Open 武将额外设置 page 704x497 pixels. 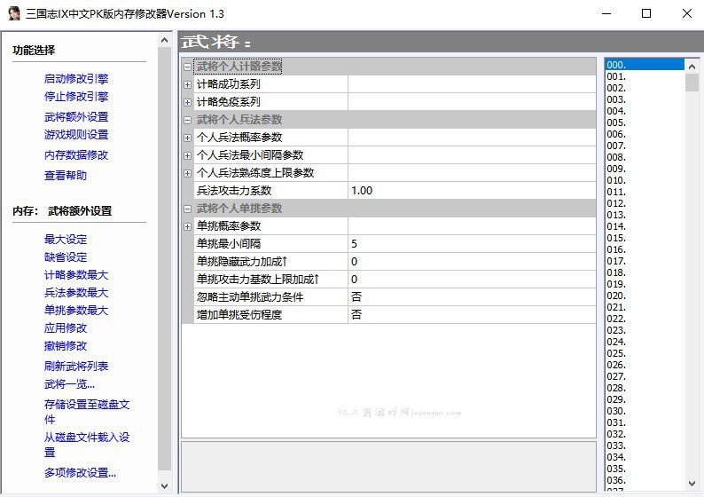[76, 117]
